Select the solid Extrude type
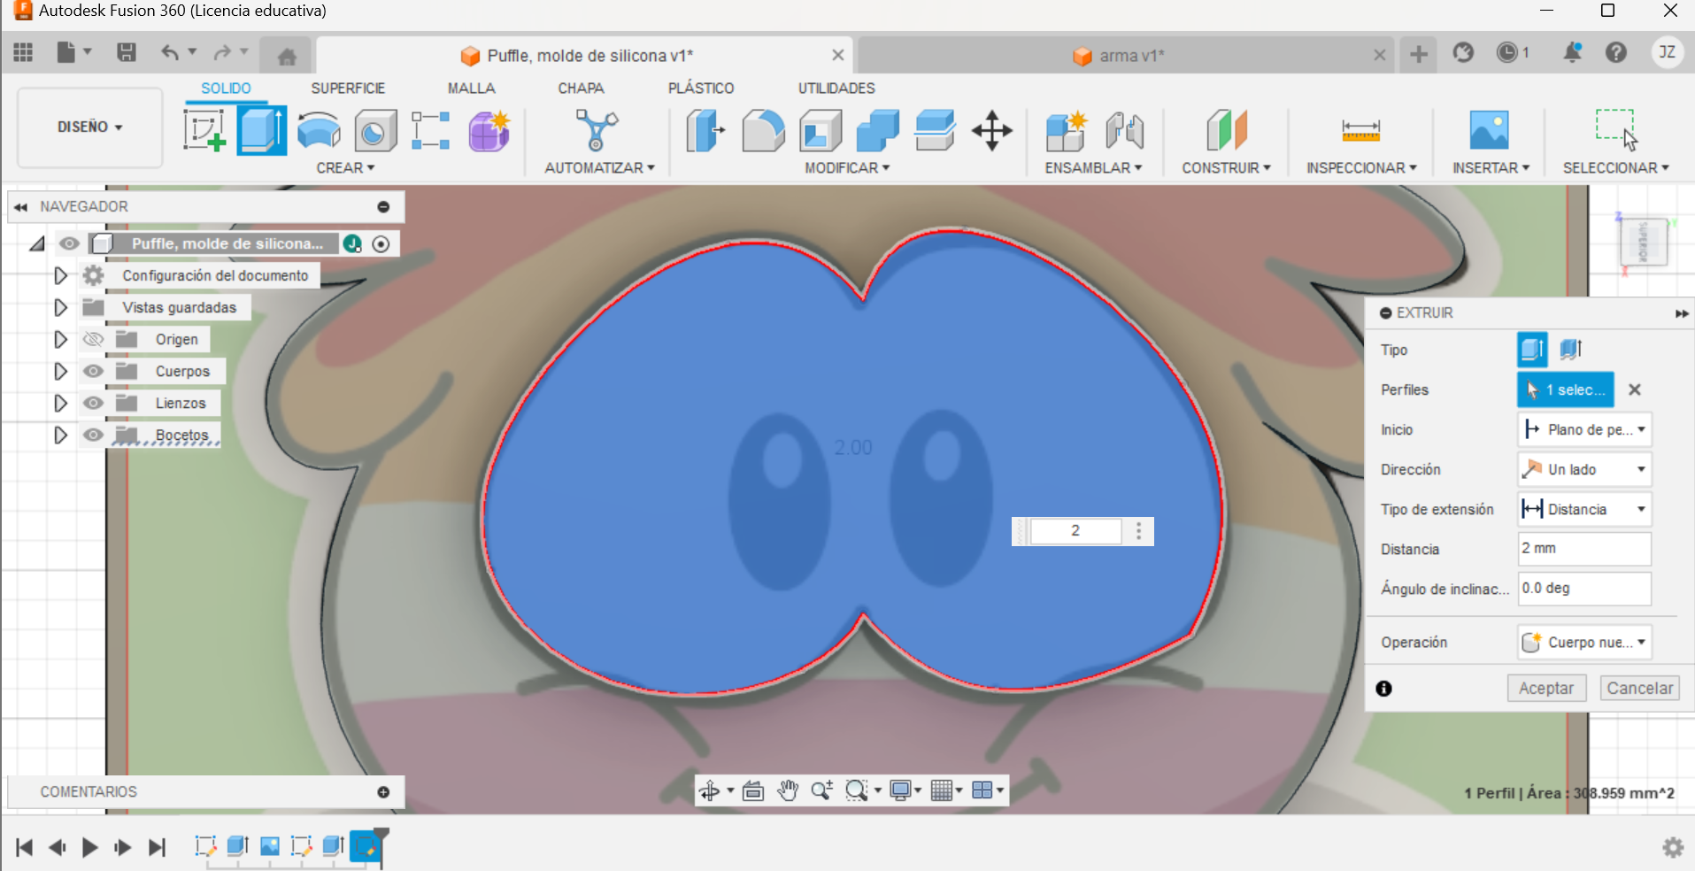This screenshot has height=871, width=1695. tap(1532, 350)
